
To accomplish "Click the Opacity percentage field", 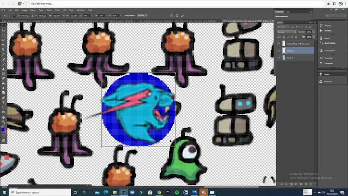I will (x=309, y=32).
